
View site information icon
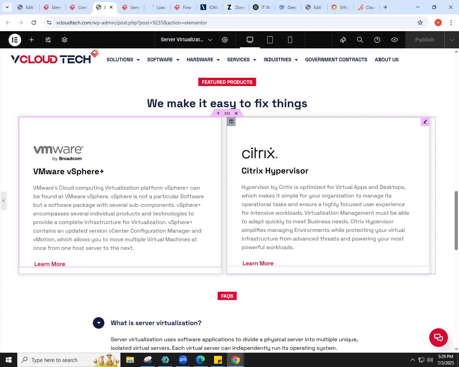point(49,23)
